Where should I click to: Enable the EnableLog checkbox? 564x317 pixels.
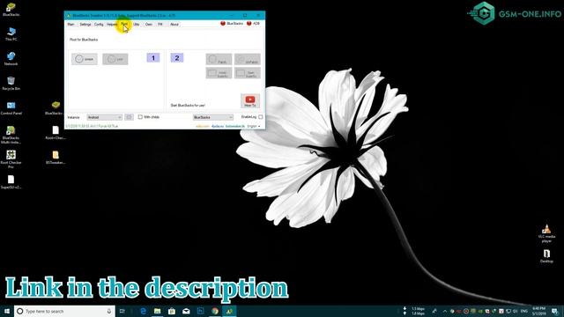pyautogui.click(x=261, y=117)
